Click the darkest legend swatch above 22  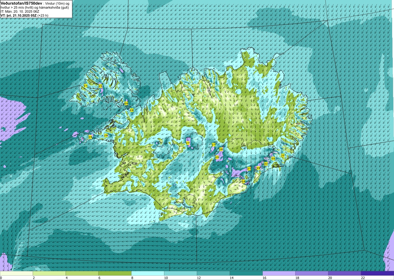pyautogui.click(x=378, y=273)
